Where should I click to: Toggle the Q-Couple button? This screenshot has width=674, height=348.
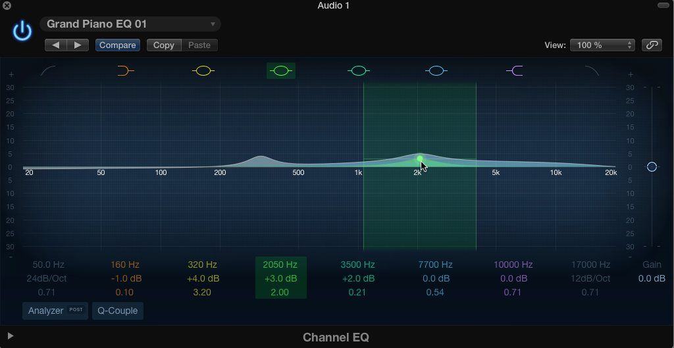coord(118,311)
